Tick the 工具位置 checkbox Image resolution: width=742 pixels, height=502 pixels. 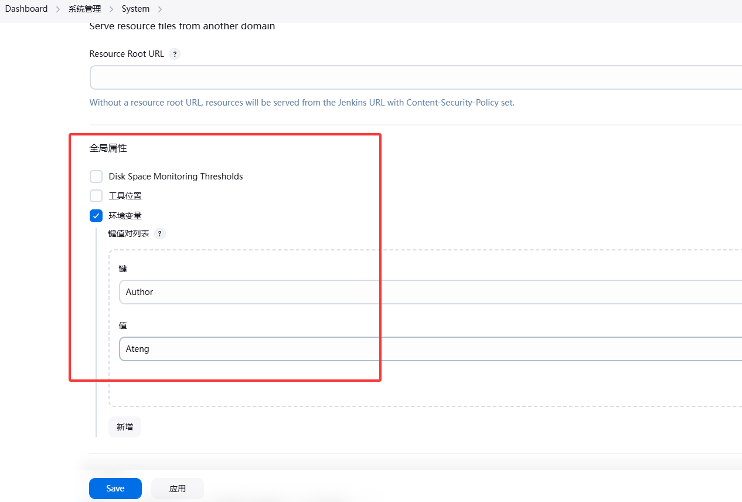point(96,196)
